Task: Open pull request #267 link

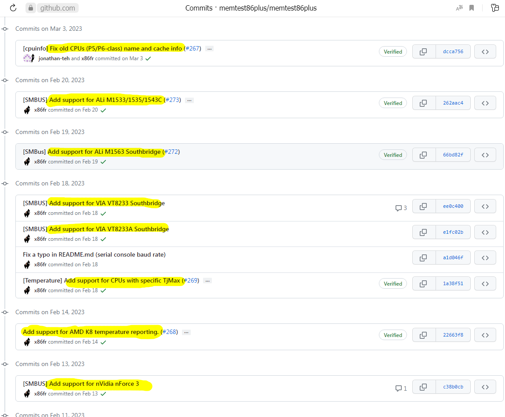Action: [192, 48]
